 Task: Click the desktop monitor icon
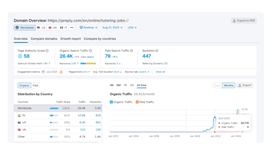point(81,27)
